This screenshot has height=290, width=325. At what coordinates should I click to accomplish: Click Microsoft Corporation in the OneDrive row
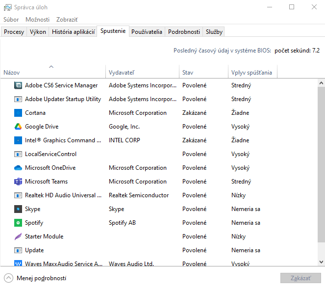coord(138,168)
